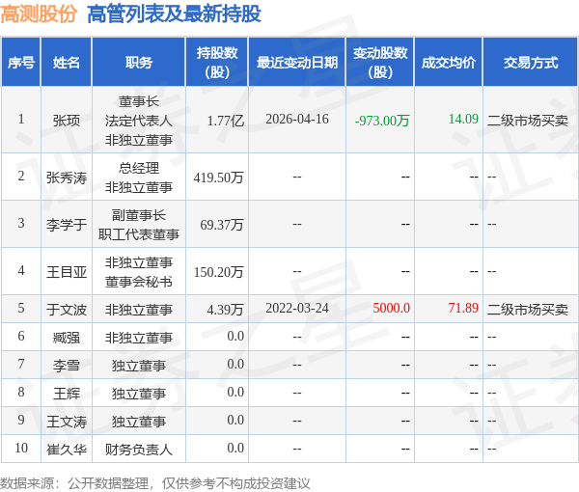Click 独立董事 in 王辉's row
579x492 pixels.
pos(139,394)
